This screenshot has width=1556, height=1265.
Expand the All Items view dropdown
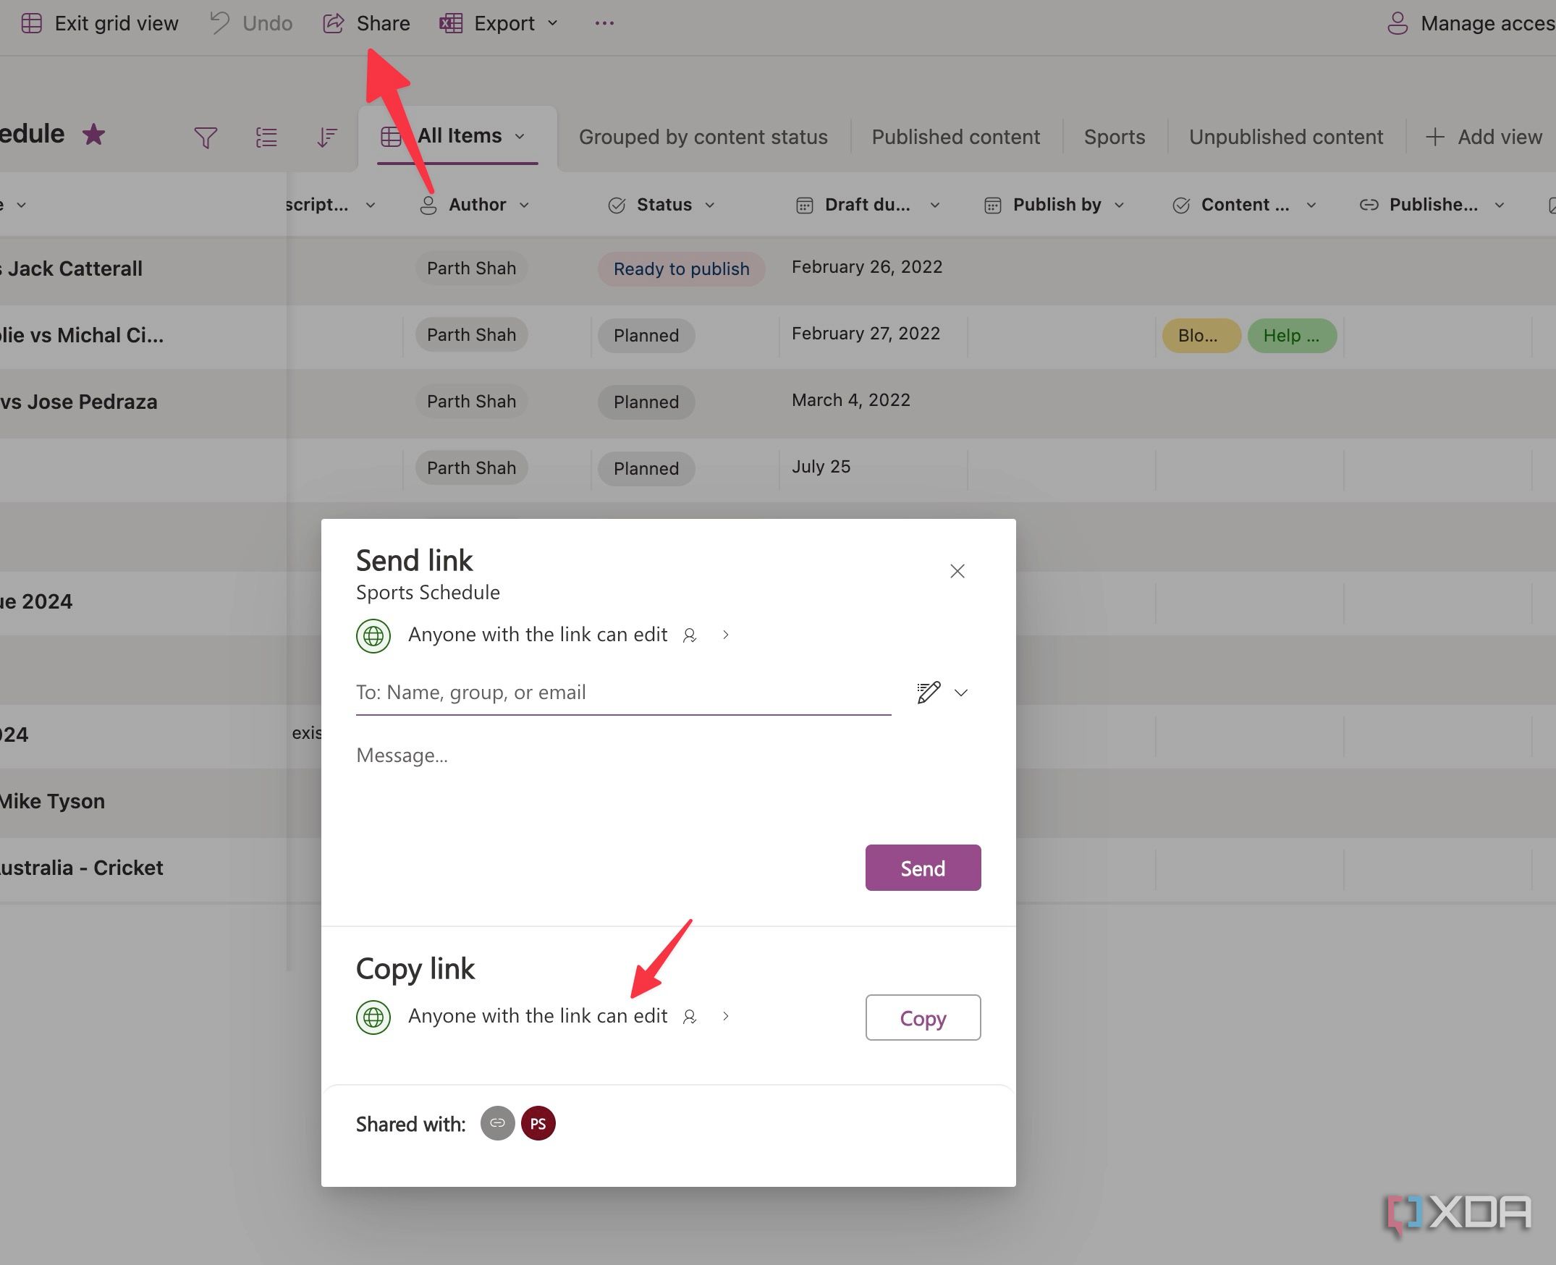(x=521, y=135)
